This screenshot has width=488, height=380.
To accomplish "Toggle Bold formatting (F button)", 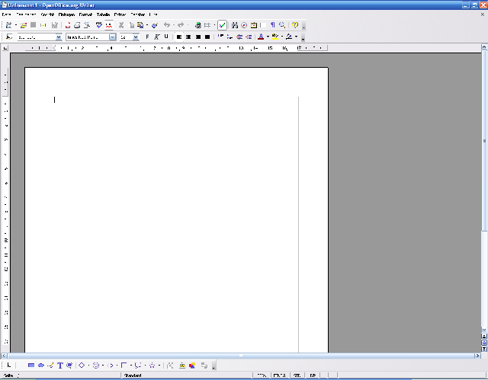I will tap(147, 37).
